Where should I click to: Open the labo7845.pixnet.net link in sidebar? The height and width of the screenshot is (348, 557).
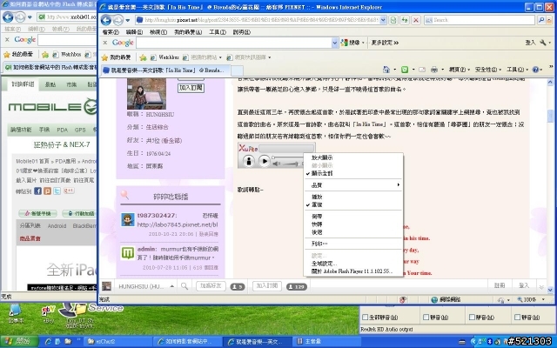point(178,224)
